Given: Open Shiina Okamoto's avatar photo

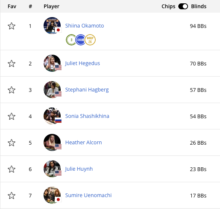Looking at the screenshot, I should [52, 26].
